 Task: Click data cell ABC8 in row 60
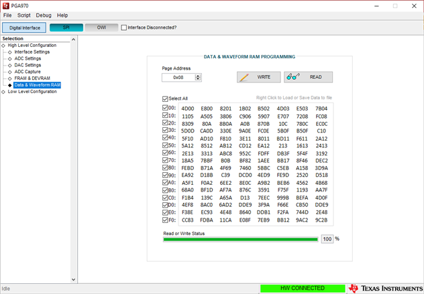click(x=225, y=153)
